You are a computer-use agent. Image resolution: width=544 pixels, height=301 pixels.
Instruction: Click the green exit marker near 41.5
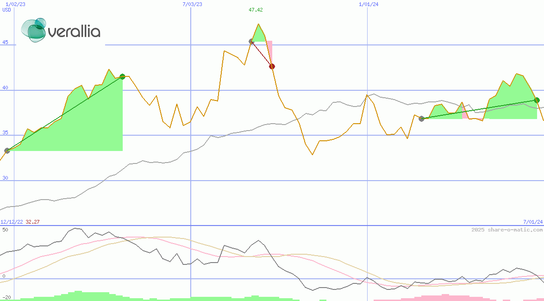pos(122,76)
